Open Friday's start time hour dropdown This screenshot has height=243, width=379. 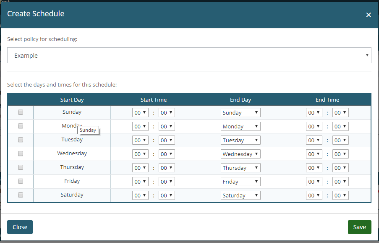point(140,182)
